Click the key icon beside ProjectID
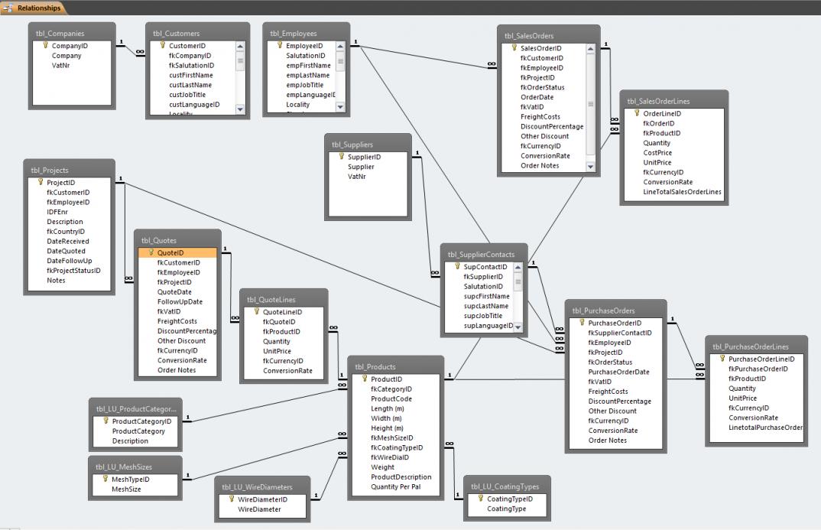Image resolution: width=821 pixels, height=530 pixels. click(x=41, y=182)
